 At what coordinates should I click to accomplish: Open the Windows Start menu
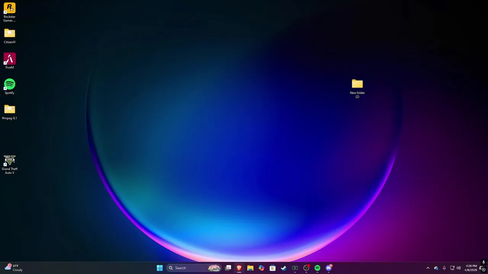(x=160, y=268)
